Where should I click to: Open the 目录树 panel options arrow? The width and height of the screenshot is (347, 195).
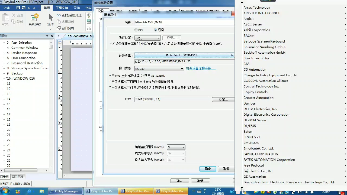point(46,36)
